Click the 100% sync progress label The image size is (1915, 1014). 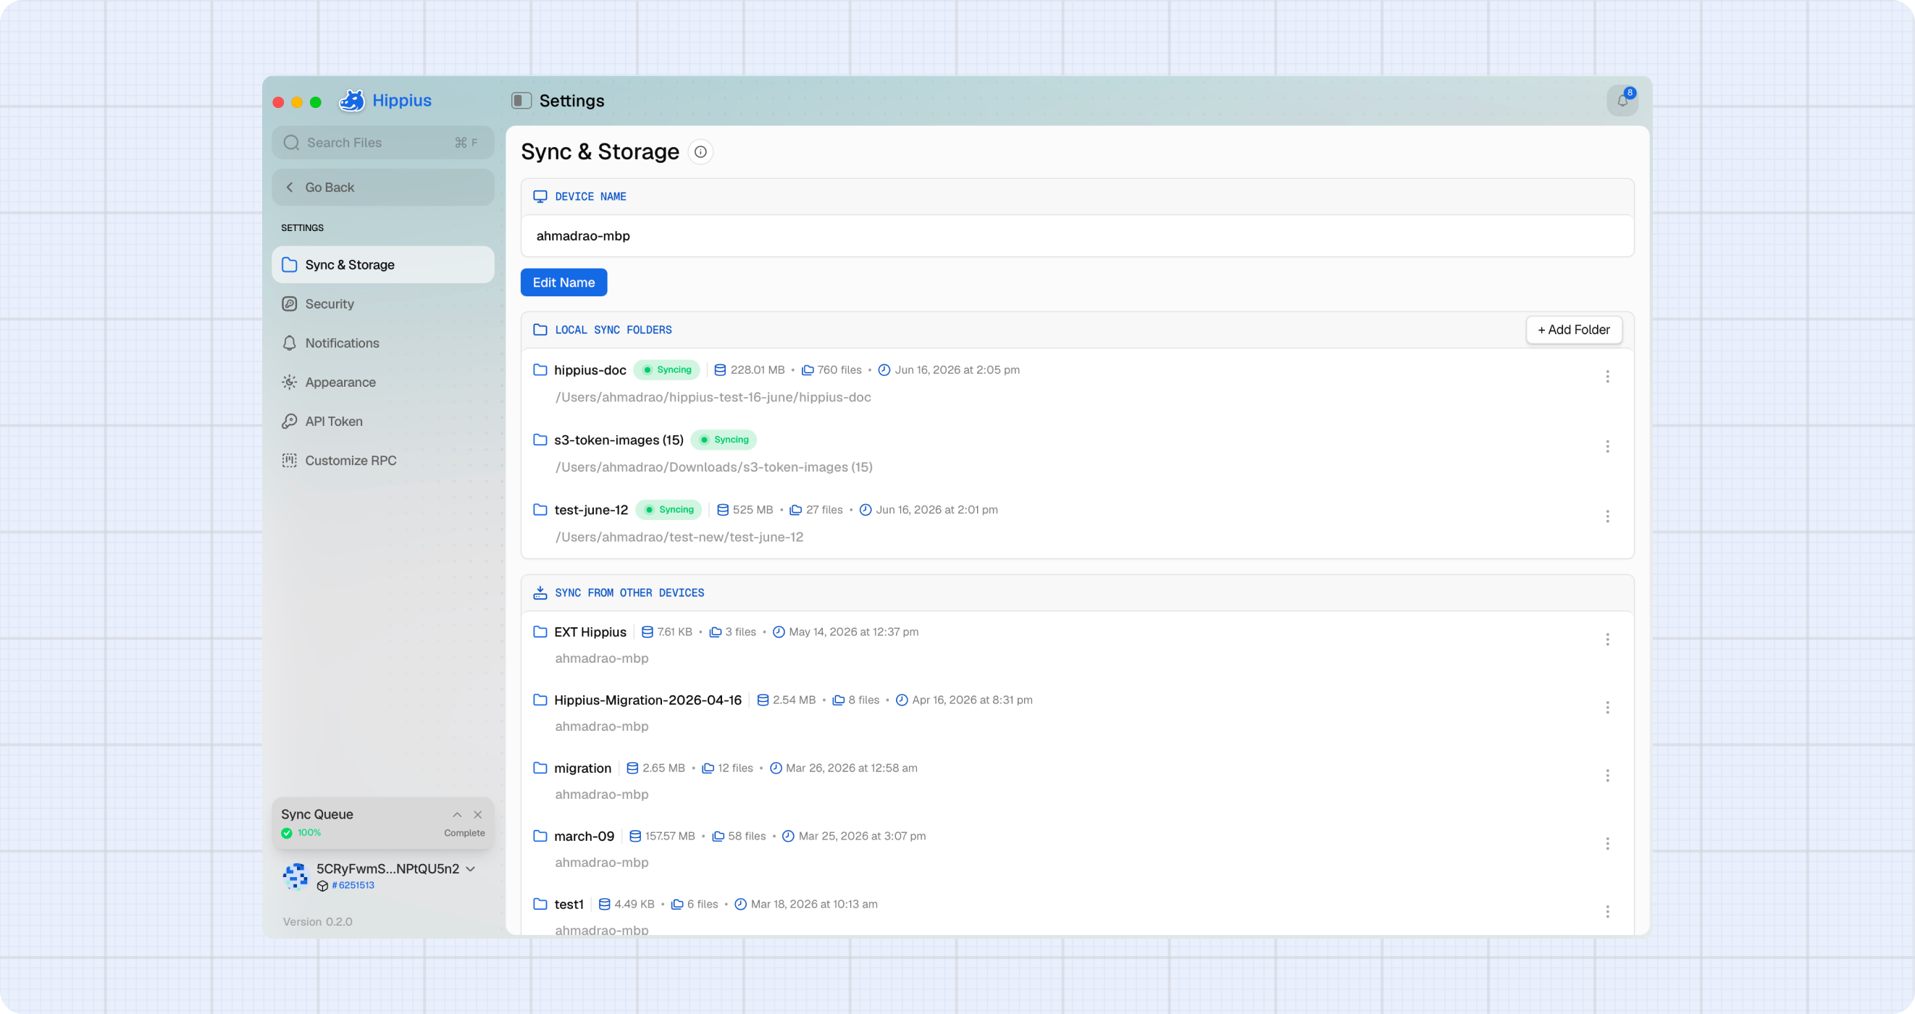(x=309, y=833)
